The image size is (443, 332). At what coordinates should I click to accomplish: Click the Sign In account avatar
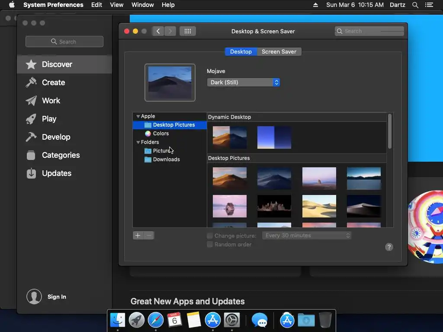[x=34, y=297]
